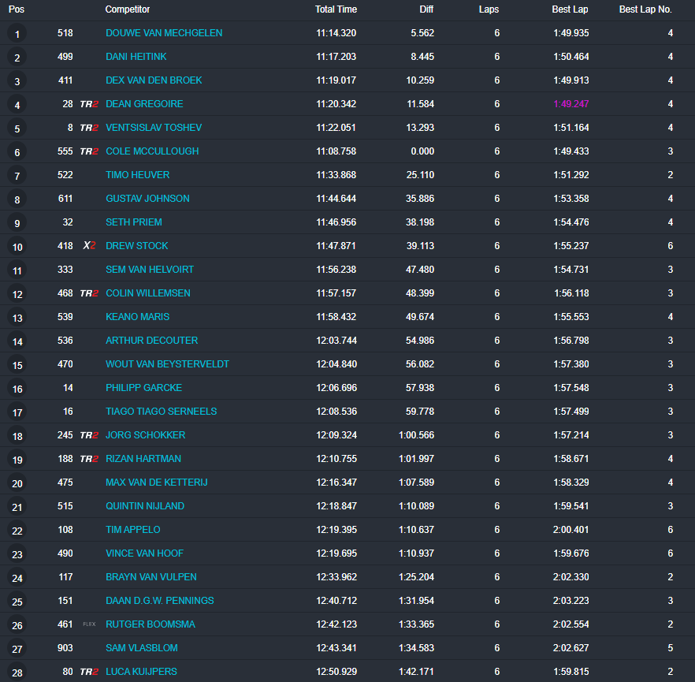Image resolution: width=695 pixels, height=682 pixels.
Task: Select the Timo Heuver link
Action: coord(137,175)
